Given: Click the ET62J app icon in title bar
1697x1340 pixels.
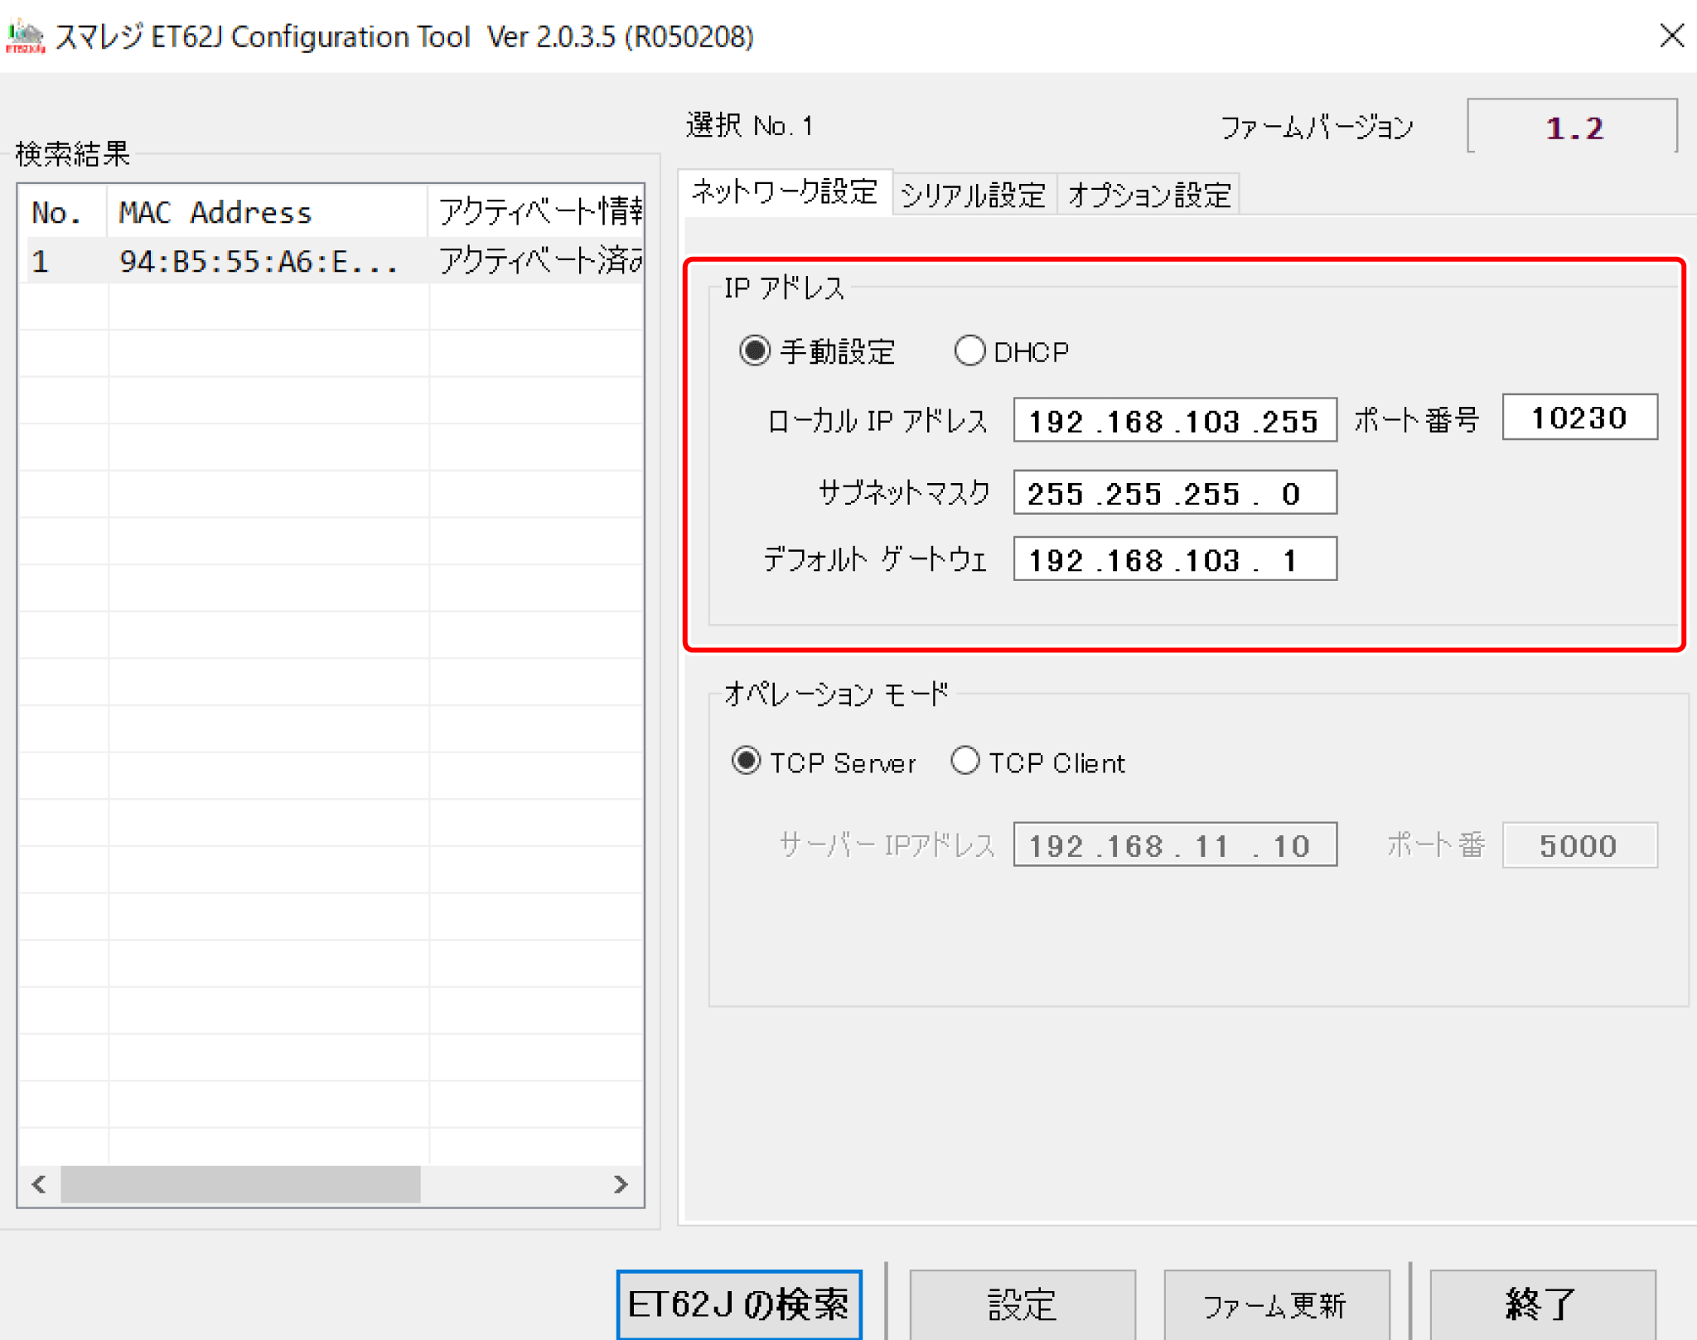Looking at the screenshot, I should tap(25, 36).
